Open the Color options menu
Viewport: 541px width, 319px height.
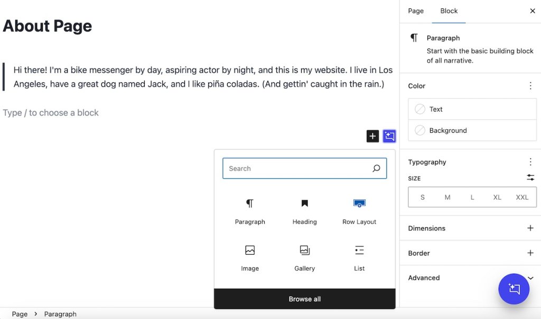pos(530,85)
